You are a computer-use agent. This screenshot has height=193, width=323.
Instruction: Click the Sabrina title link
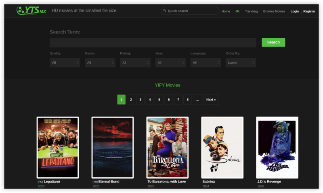pyautogui.click(x=208, y=181)
